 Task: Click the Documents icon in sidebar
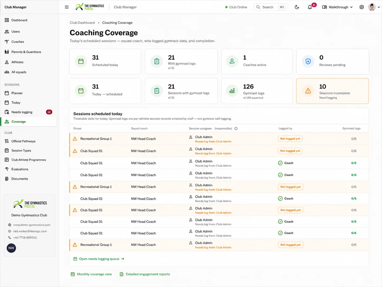click(x=7, y=179)
